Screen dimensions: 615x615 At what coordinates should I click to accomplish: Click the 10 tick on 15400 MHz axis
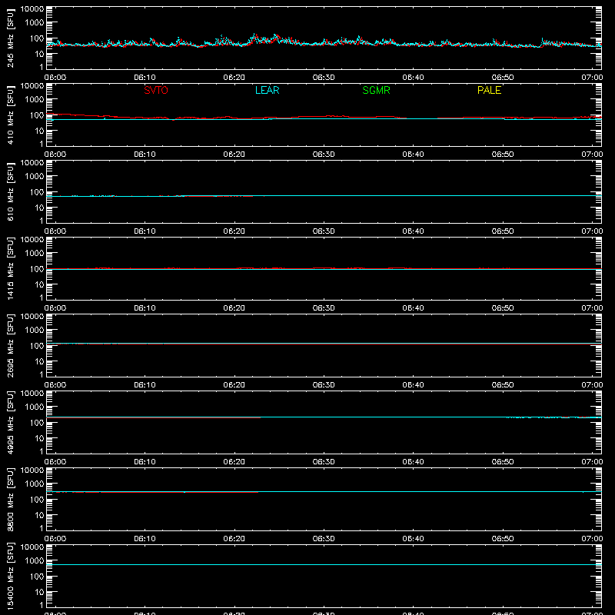(x=39, y=592)
